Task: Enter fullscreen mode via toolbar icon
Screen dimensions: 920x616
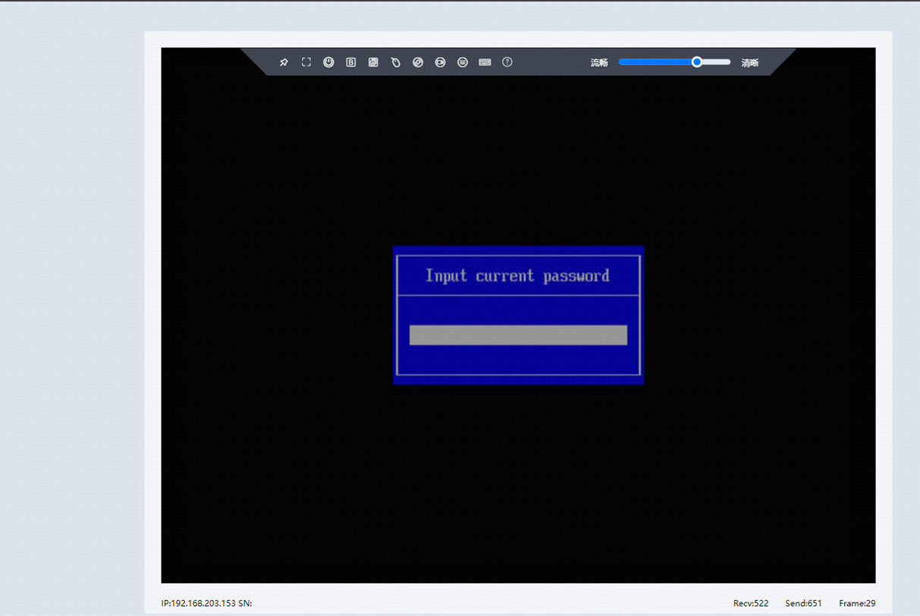Action: point(306,62)
